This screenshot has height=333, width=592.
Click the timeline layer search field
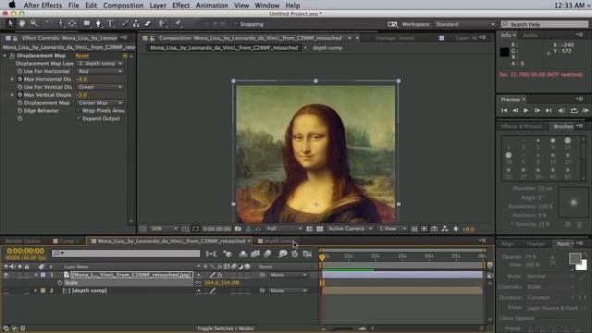pos(126,253)
